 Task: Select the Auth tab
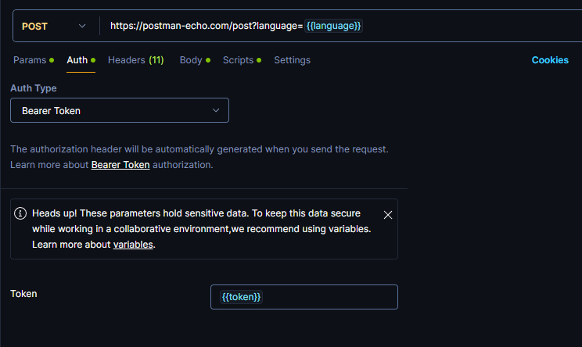(x=77, y=60)
